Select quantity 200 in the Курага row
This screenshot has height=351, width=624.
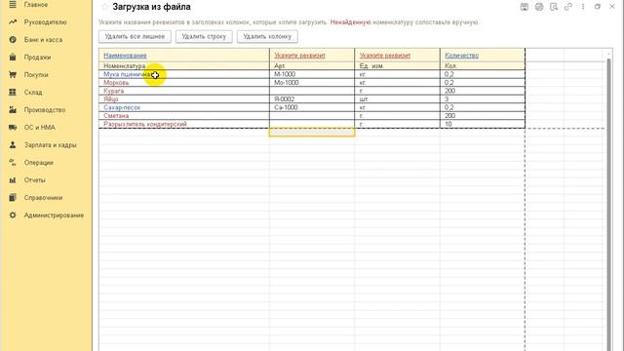[483, 91]
